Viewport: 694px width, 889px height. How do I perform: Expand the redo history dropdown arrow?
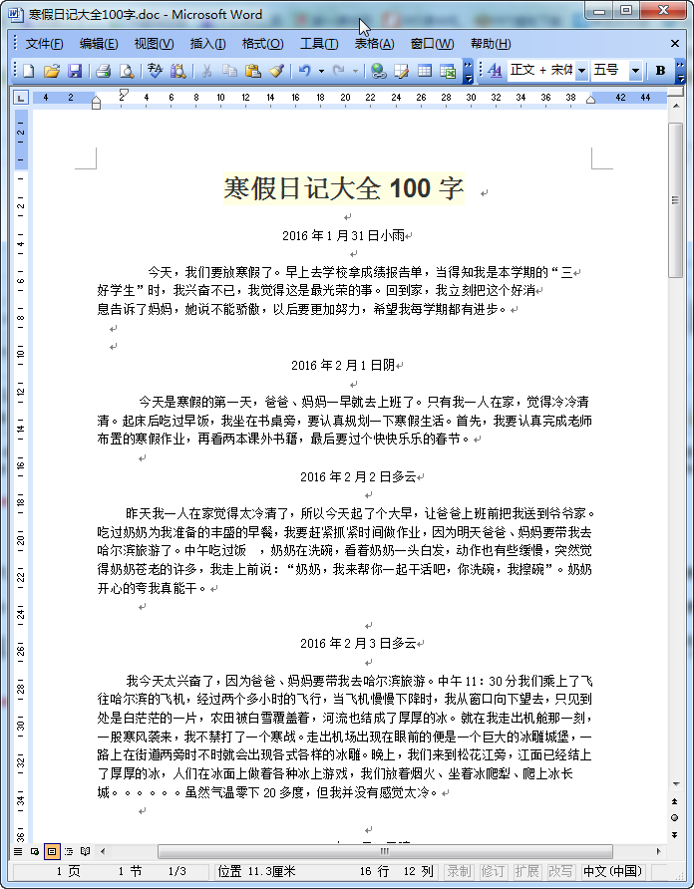pos(355,71)
